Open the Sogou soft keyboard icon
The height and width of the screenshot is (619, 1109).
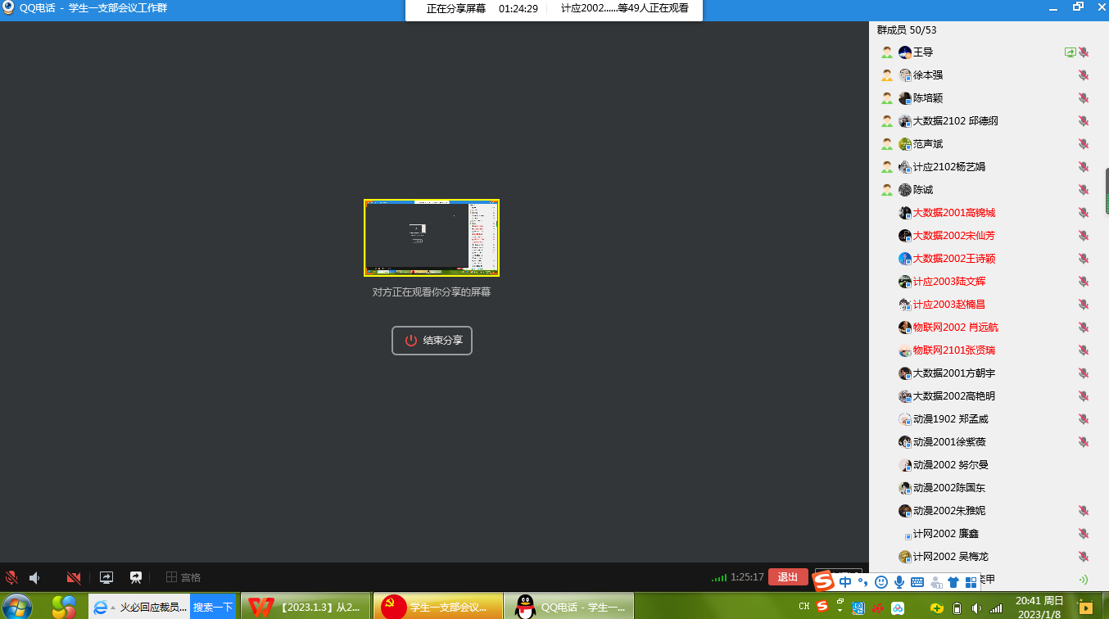917,582
